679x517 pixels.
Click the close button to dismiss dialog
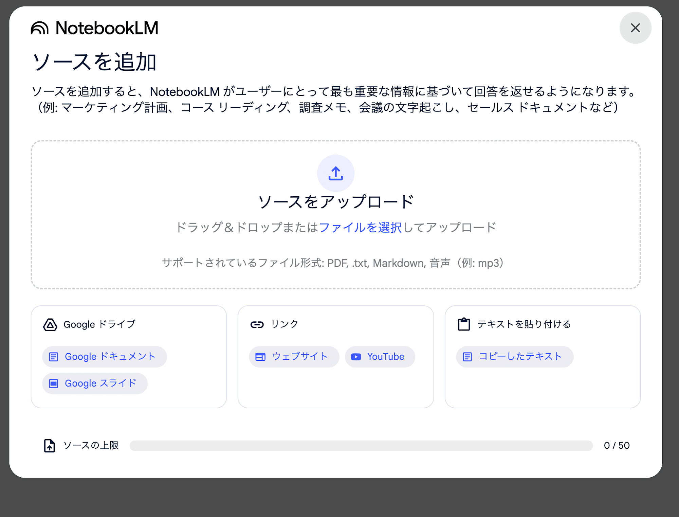click(x=635, y=28)
